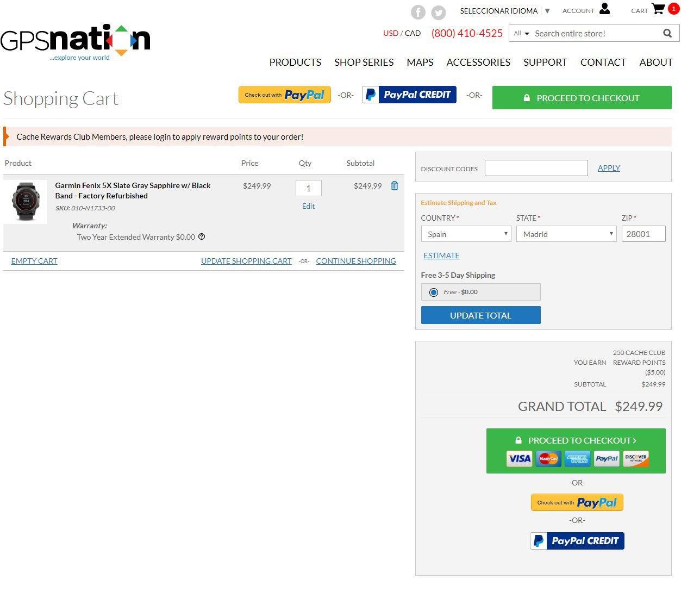Open the Twitter social icon

click(439, 12)
